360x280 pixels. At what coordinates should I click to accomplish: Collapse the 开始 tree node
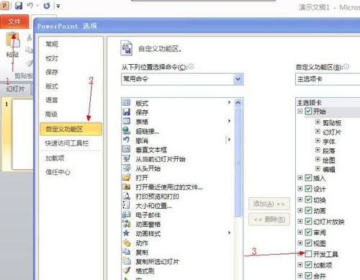click(300, 111)
